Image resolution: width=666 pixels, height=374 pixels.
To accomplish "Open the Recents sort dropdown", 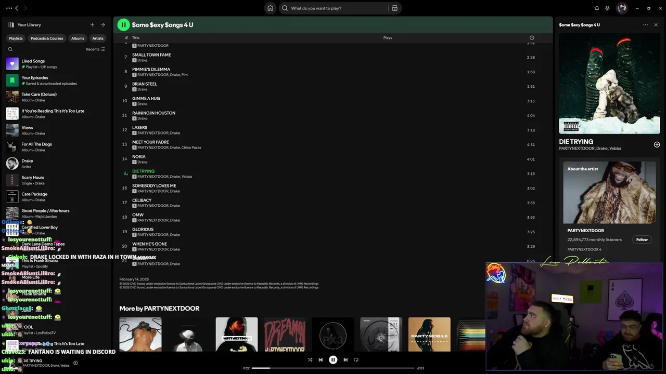I will tap(95, 49).
